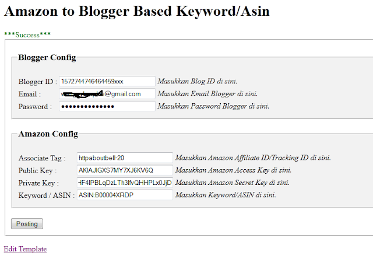The width and height of the screenshot is (373, 259).
Task: Click the 'Public Key :' label
Action: (37, 170)
